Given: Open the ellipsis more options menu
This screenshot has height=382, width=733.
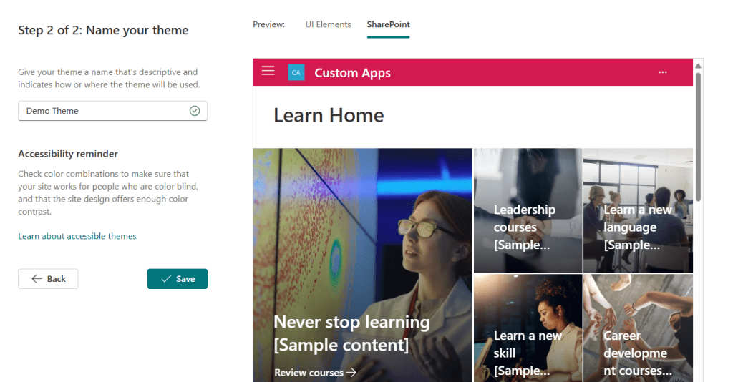Looking at the screenshot, I should click(x=662, y=72).
